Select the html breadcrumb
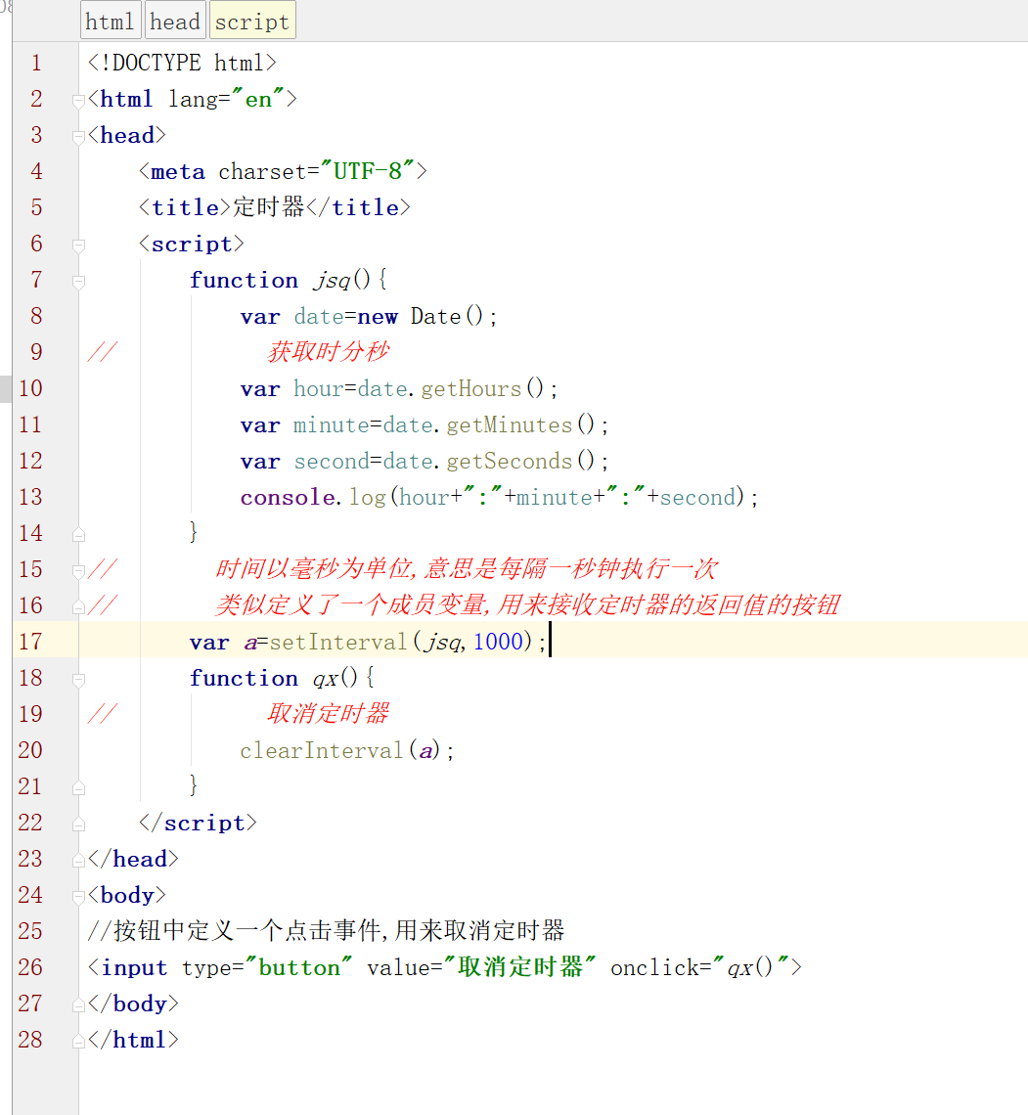 point(111,22)
